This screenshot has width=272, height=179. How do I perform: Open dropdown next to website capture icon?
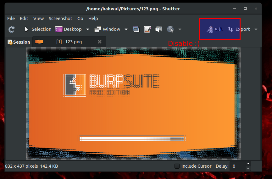[x=180, y=29]
